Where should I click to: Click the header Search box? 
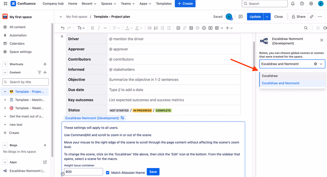264,4
